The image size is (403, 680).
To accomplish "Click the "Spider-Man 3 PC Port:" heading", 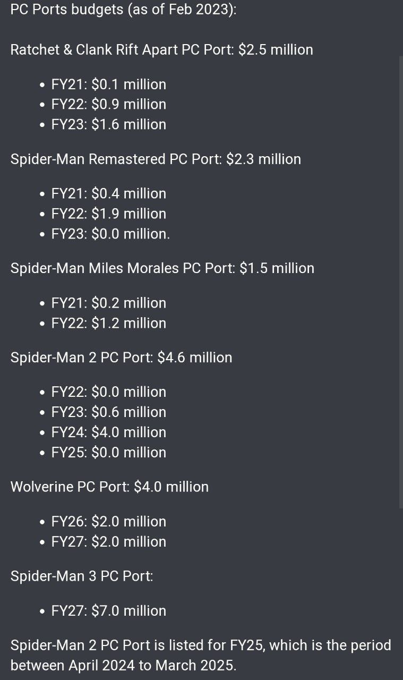I will tap(82, 576).
